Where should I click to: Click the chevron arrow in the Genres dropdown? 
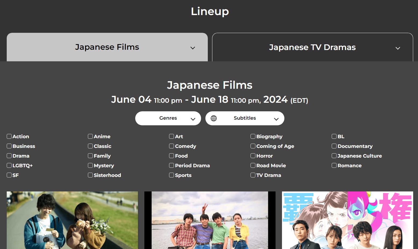tap(193, 119)
